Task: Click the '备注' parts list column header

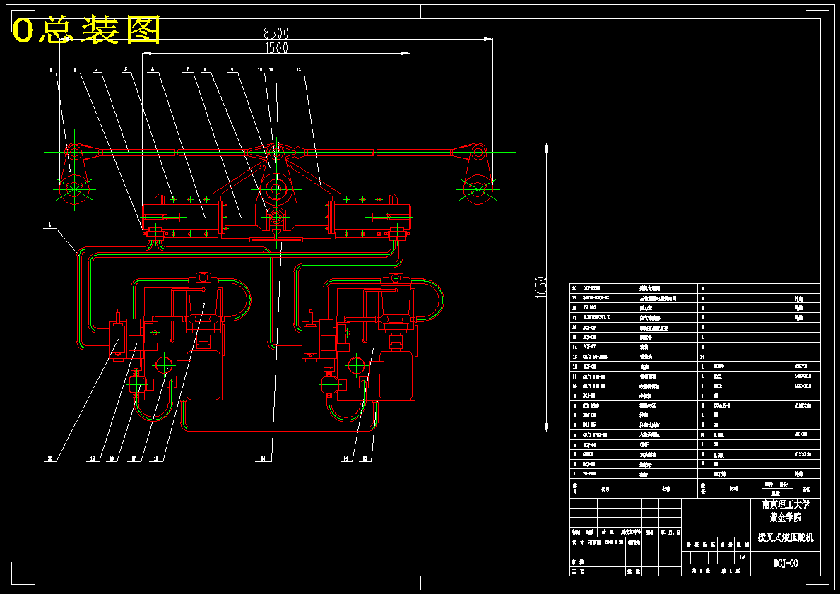Action: click(x=807, y=489)
